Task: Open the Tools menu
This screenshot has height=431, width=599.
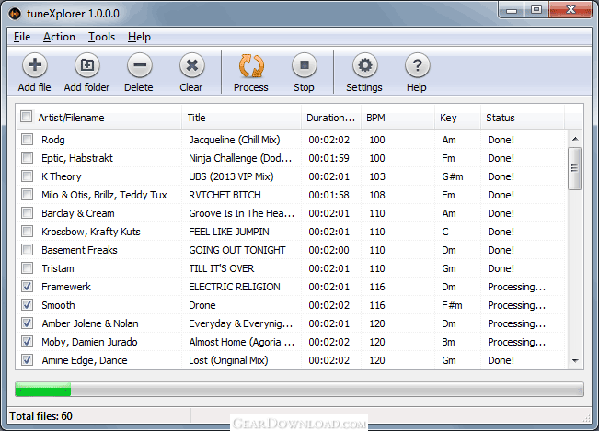Action: (x=101, y=37)
